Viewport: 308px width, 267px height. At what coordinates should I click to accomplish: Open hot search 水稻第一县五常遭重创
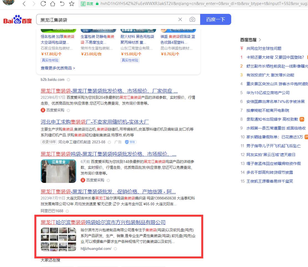(276, 128)
